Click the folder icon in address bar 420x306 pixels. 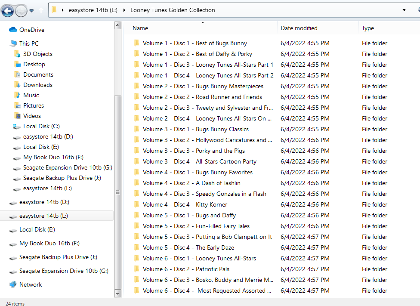point(54,10)
